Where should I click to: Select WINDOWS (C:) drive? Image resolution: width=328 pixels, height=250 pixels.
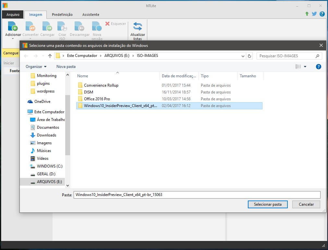(x=46, y=166)
